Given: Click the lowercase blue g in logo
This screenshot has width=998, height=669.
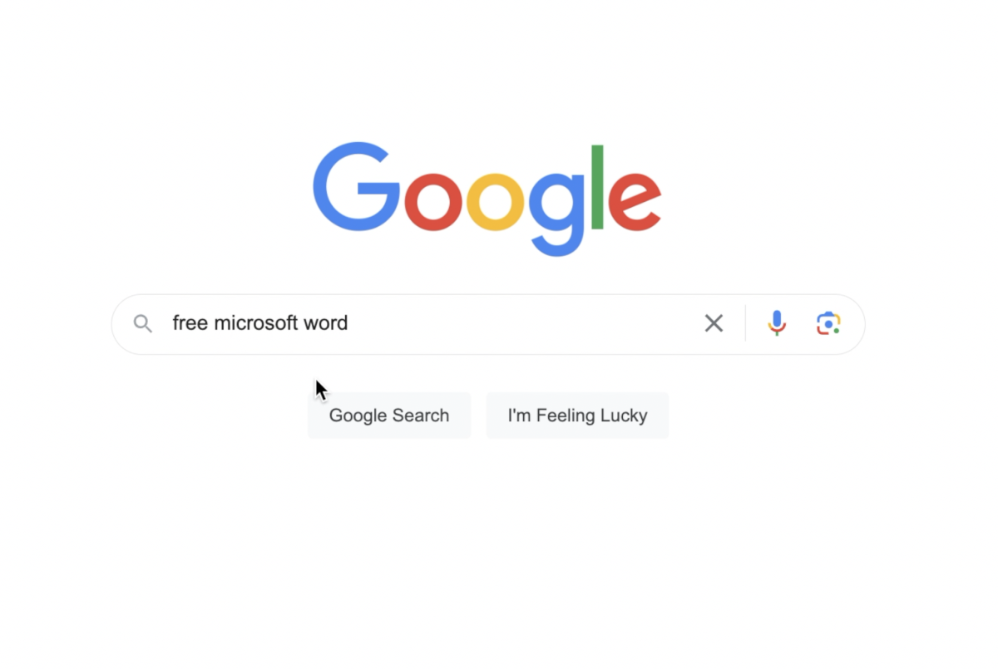Looking at the screenshot, I should [x=557, y=214].
